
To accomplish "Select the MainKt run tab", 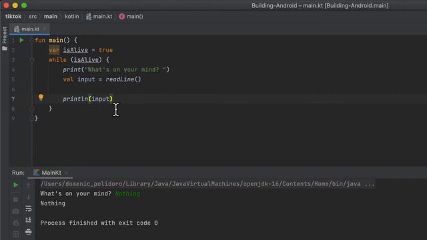I will coord(51,173).
